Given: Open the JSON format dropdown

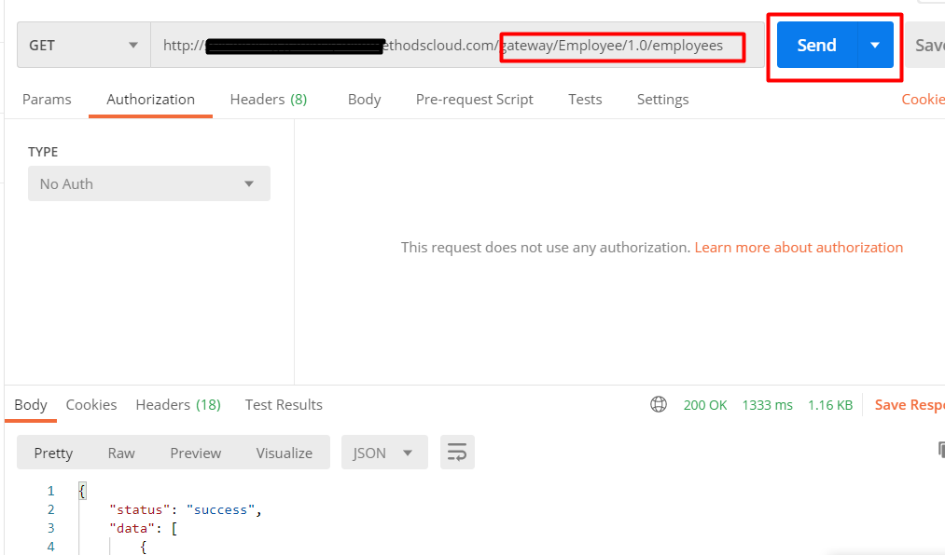Looking at the screenshot, I should (x=384, y=453).
